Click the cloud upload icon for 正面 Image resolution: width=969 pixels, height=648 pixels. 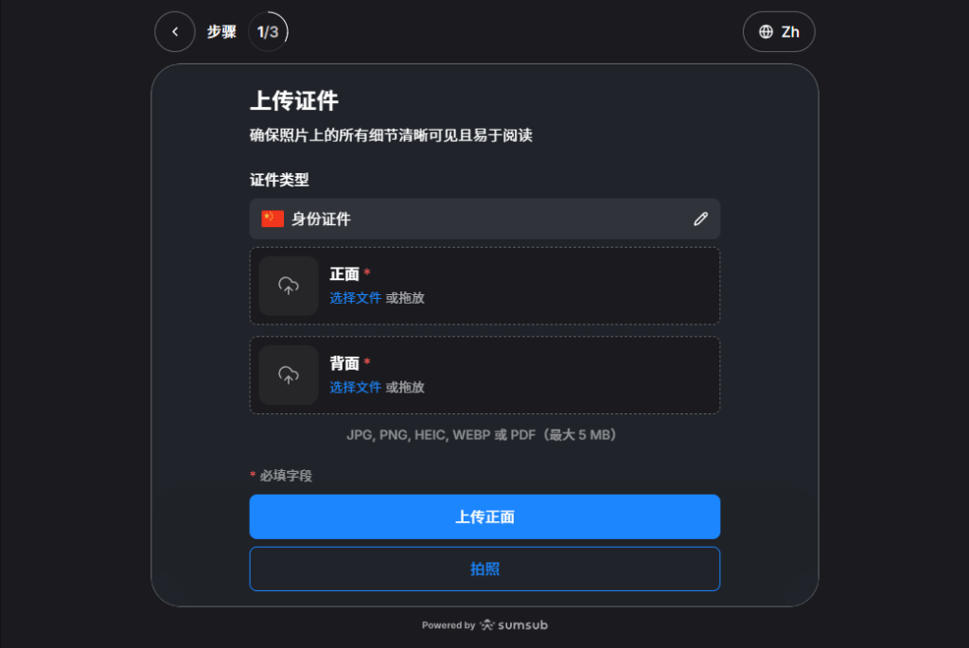click(x=289, y=286)
